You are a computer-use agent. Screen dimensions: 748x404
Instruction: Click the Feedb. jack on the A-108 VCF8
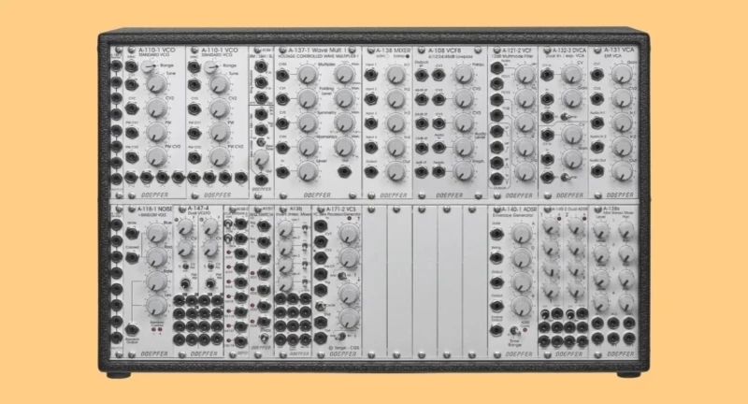click(439, 171)
